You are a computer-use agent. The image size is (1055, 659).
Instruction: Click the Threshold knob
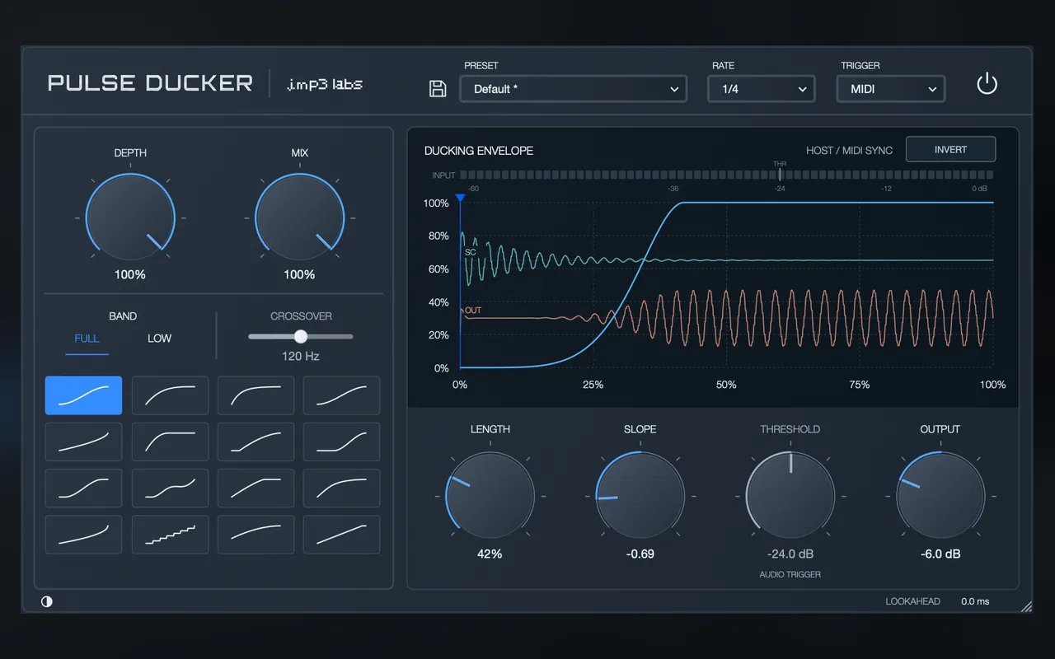coord(790,496)
